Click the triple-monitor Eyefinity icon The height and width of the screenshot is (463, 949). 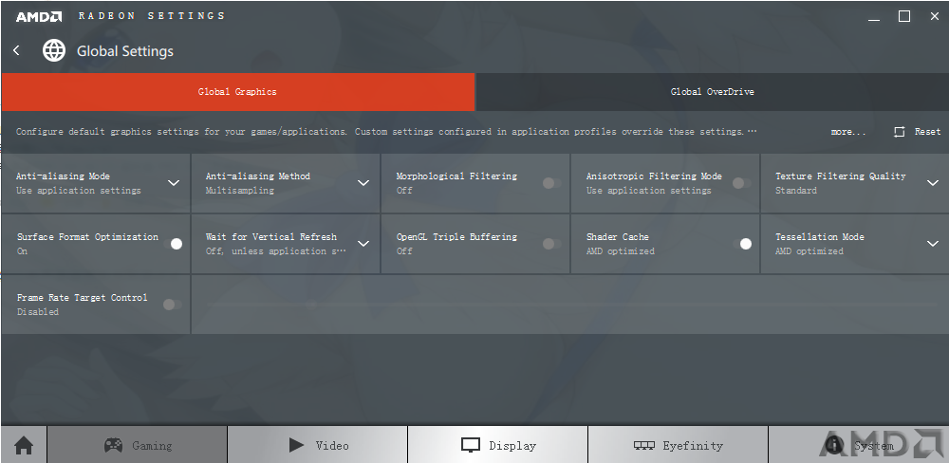[644, 446]
